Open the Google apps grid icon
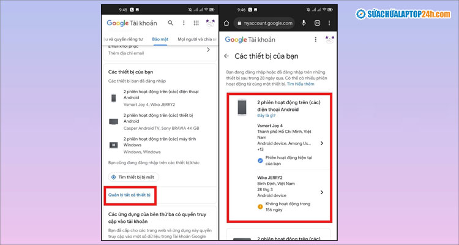459x245 pixels. point(196,23)
